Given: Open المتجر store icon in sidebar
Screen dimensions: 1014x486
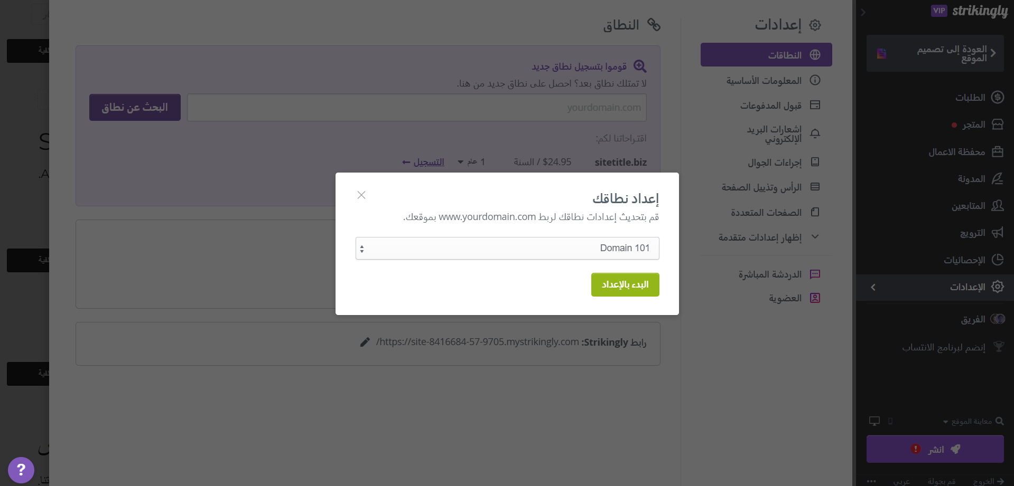Looking at the screenshot, I should 998,125.
